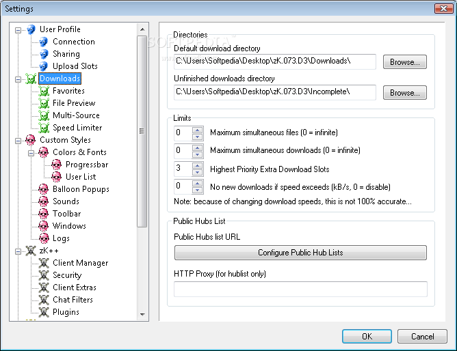Collapse the Downloads tree node
Image resolution: width=457 pixels, height=351 pixels.
pos(18,79)
